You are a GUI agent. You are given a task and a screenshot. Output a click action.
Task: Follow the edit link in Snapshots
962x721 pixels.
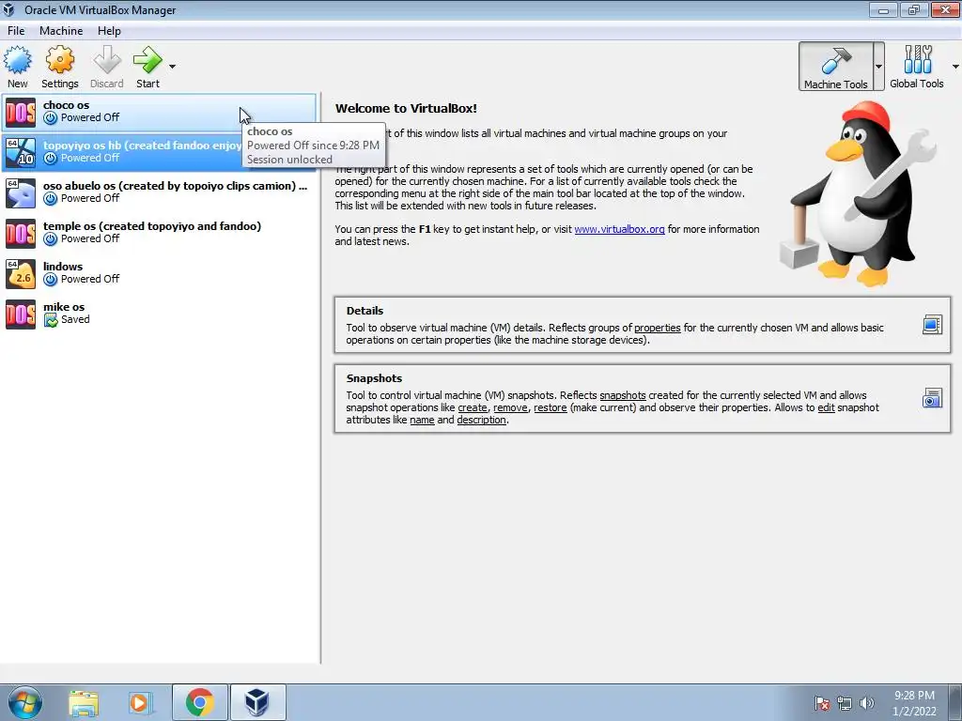click(826, 407)
